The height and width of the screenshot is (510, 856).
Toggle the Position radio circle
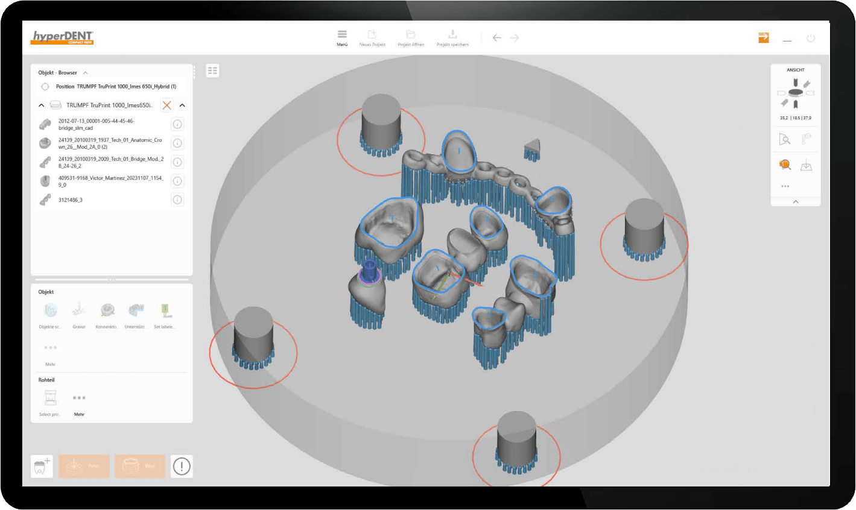click(45, 87)
